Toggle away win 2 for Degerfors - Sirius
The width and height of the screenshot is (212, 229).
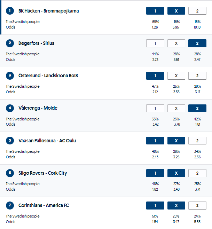[197, 43]
